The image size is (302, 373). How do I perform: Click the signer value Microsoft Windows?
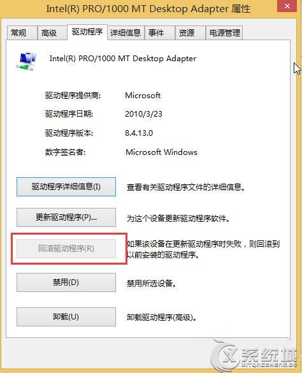tap(161, 152)
